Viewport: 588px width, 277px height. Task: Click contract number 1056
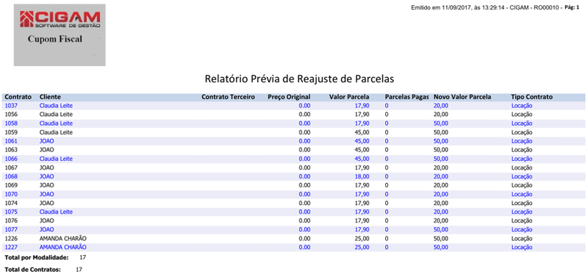pyautogui.click(x=11, y=115)
